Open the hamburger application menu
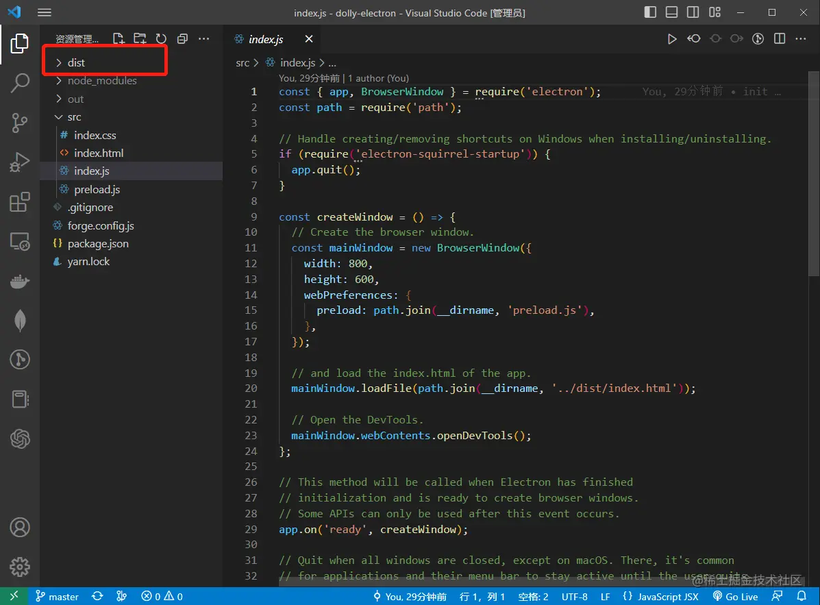Image resolution: width=820 pixels, height=605 pixels. coord(45,12)
